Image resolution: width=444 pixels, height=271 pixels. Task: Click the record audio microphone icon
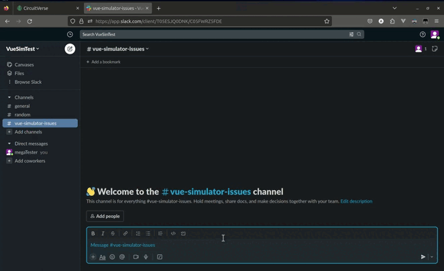[146, 257]
